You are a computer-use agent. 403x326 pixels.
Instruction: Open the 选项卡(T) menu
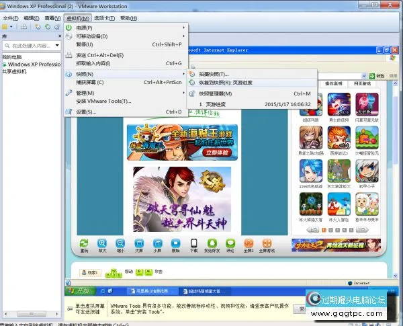click(104, 18)
